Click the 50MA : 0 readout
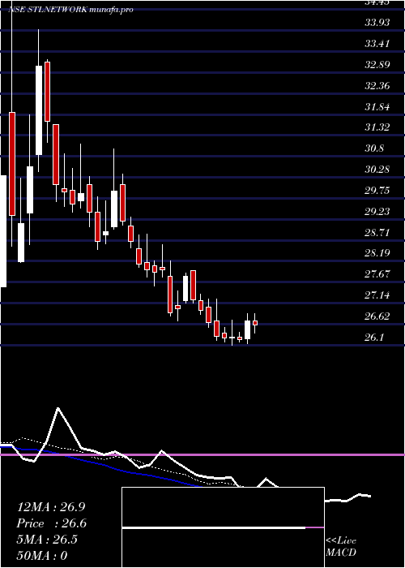The height and width of the screenshot is (568, 405). pyautogui.click(x=42, y=556)
